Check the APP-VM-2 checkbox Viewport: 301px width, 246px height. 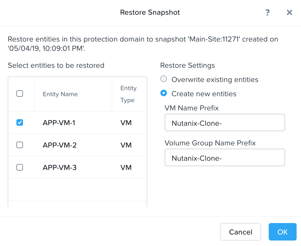tap(20, 145)
